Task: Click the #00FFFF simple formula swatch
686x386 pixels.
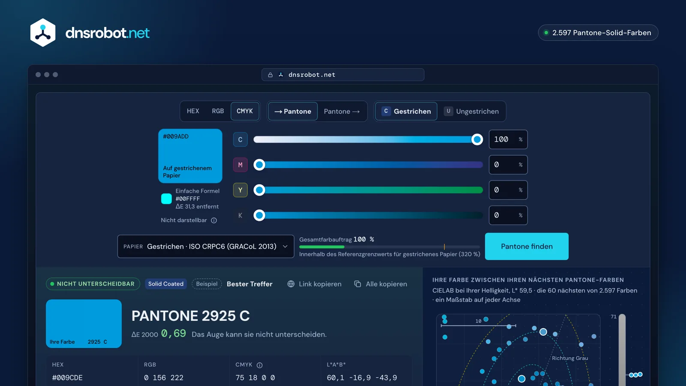Action: tap(166, 199)
